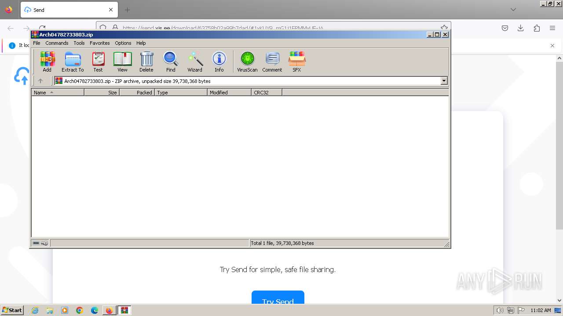563x316 pixels.
Task: Click the Try Send button
Action: (x=278, y=297)
